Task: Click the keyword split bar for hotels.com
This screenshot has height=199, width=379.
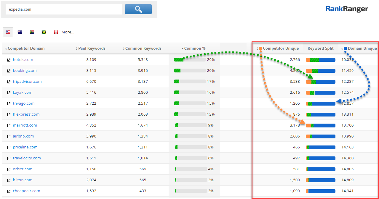Action: (x=320, y=60)
